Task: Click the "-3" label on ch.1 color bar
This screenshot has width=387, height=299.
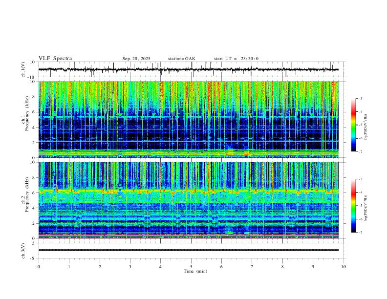Action: [361, 98]
